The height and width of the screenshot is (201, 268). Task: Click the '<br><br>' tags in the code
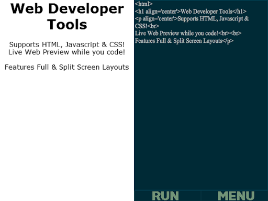(230, 33)
